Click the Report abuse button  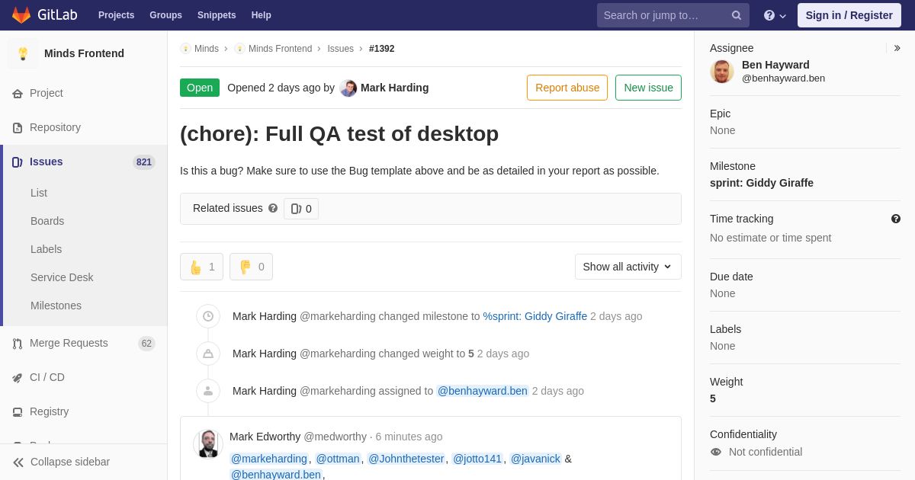(567, 88)
